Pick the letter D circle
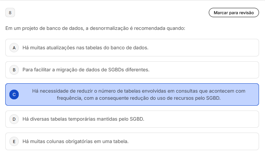 click(14, 119)
